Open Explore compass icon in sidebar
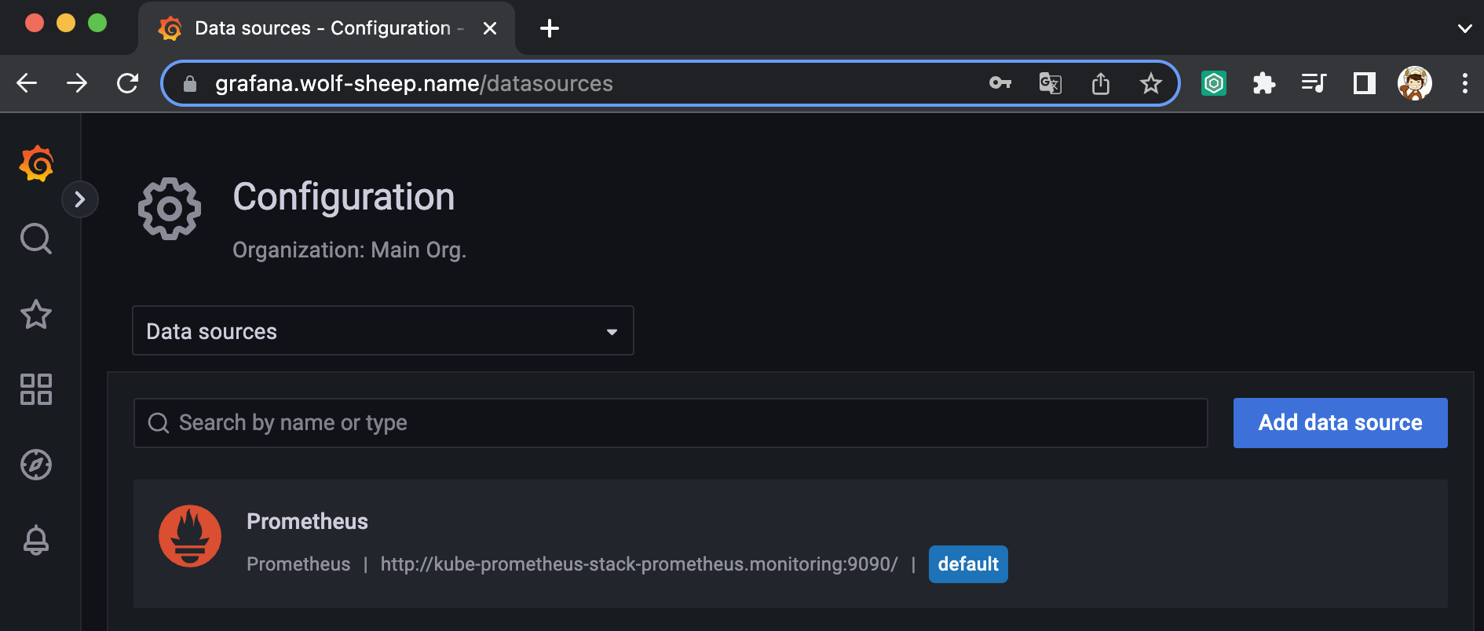This screenshot has height=631, width=1484. [x=36, y=465]
